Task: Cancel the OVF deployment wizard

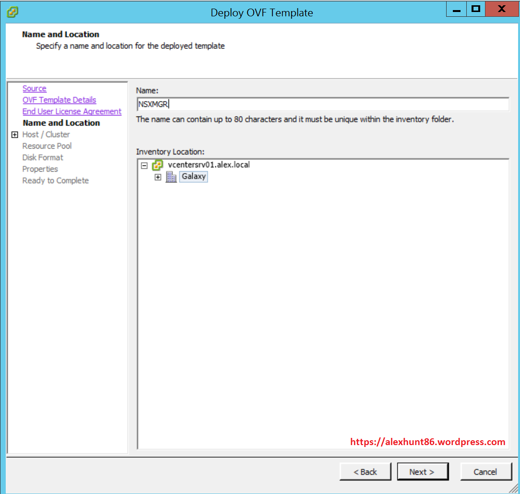Action: pos(486,471)
